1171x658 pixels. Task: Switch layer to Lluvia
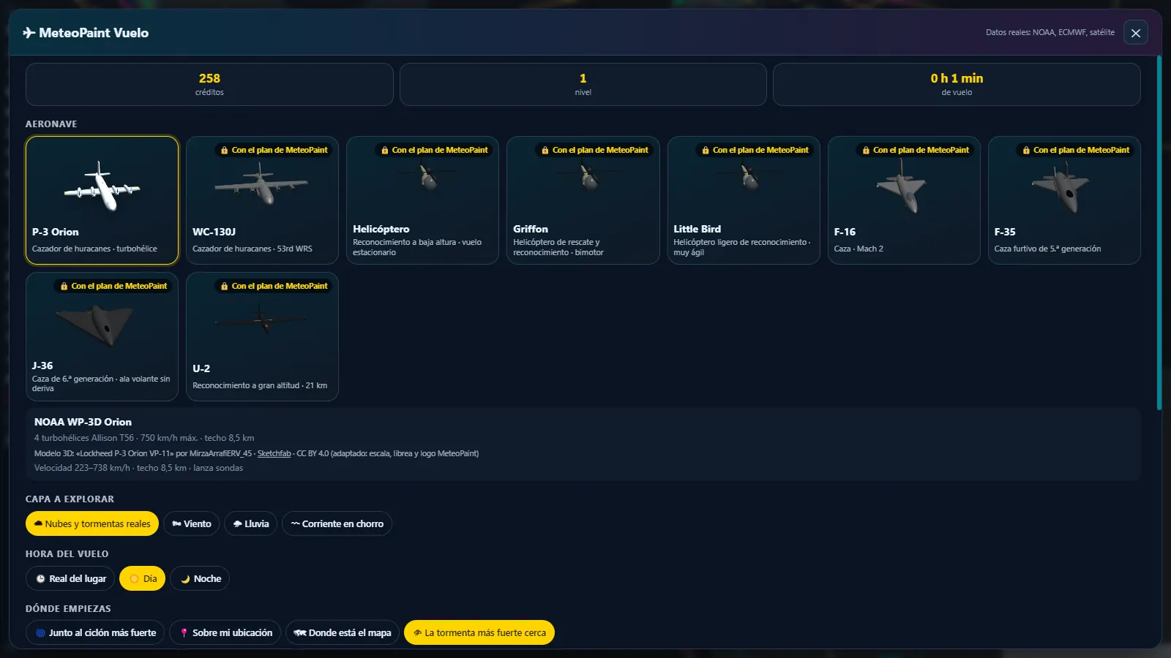[251, 523]
